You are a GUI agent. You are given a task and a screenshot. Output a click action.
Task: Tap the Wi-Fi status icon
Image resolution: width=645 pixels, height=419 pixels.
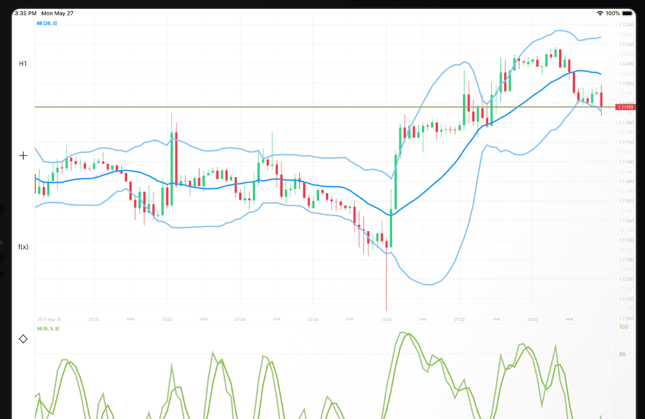(x=600, y=13)
